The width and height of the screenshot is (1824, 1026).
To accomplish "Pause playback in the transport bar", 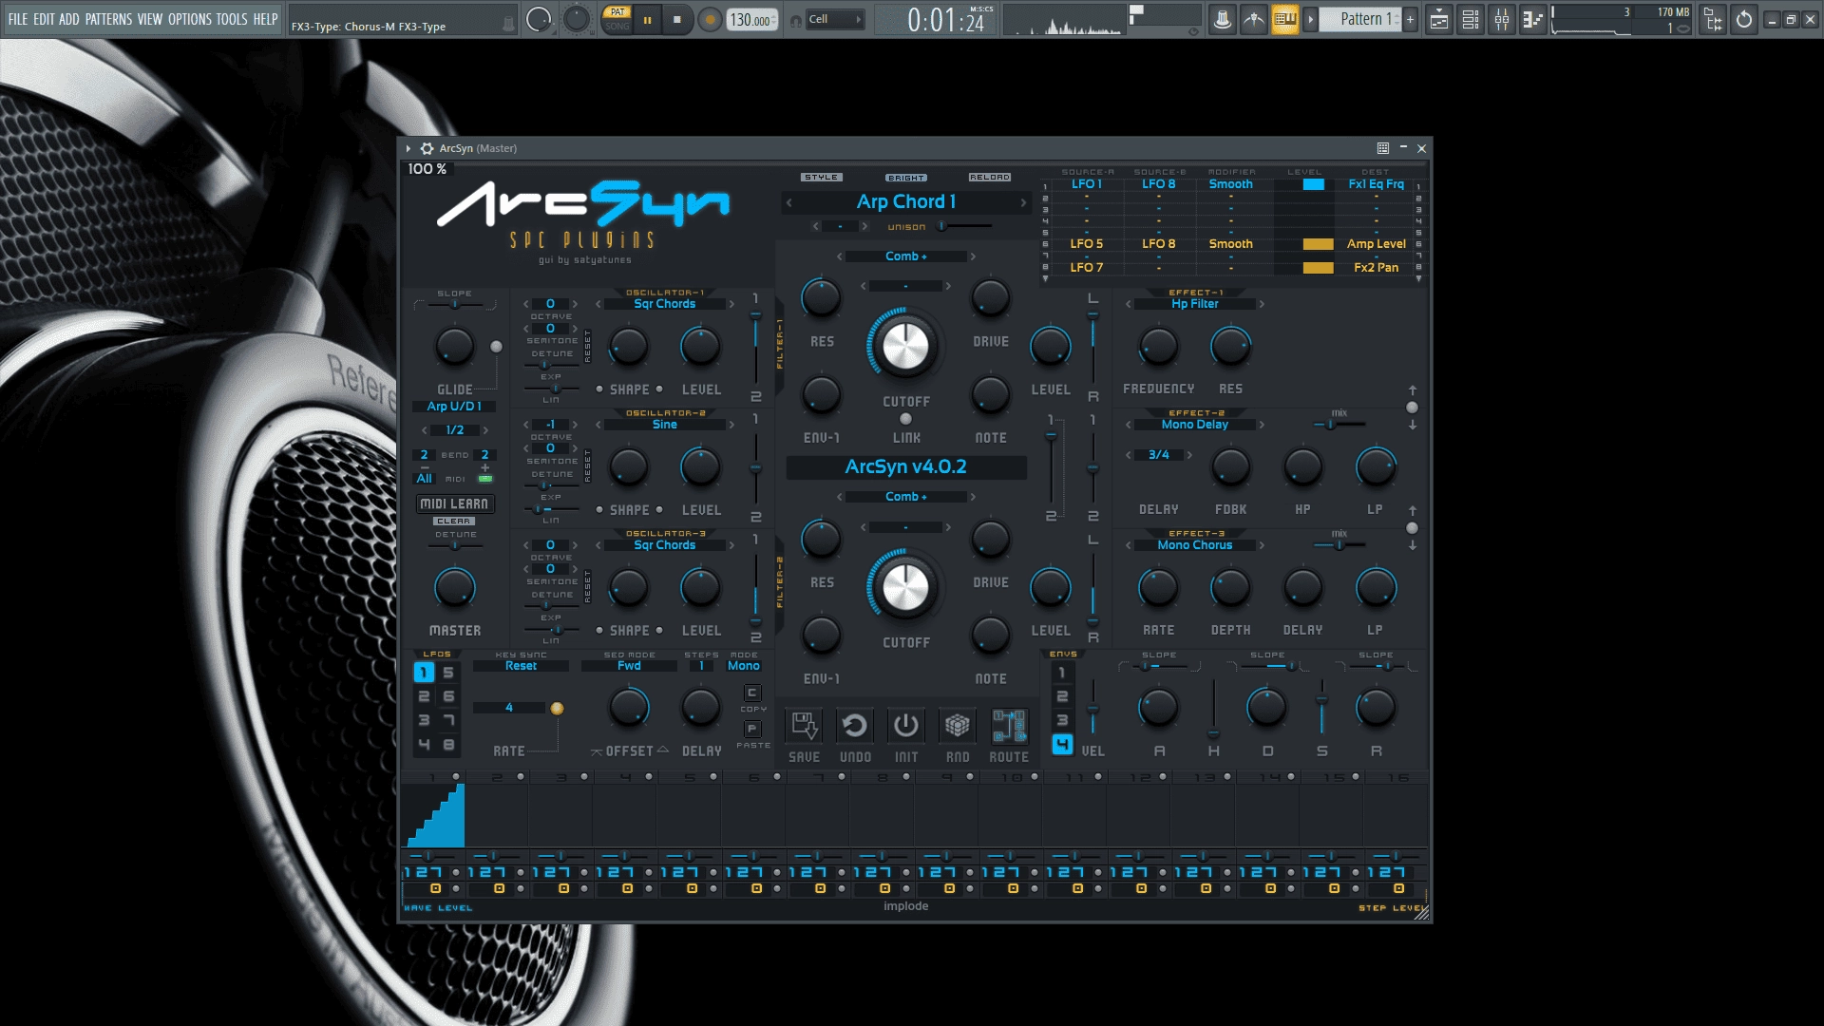I will [x=648, y=19].
